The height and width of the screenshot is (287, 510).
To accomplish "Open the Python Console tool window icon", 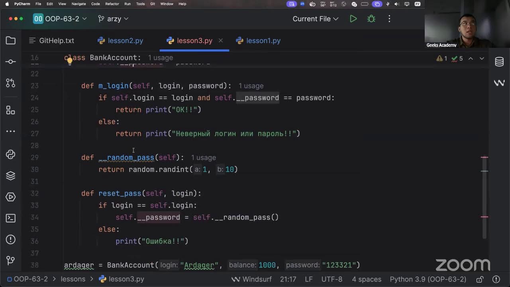I will pos(11,155).
